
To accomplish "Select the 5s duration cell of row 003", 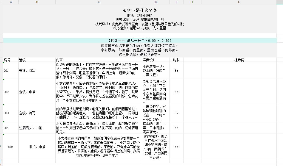I will coord(177,113).
